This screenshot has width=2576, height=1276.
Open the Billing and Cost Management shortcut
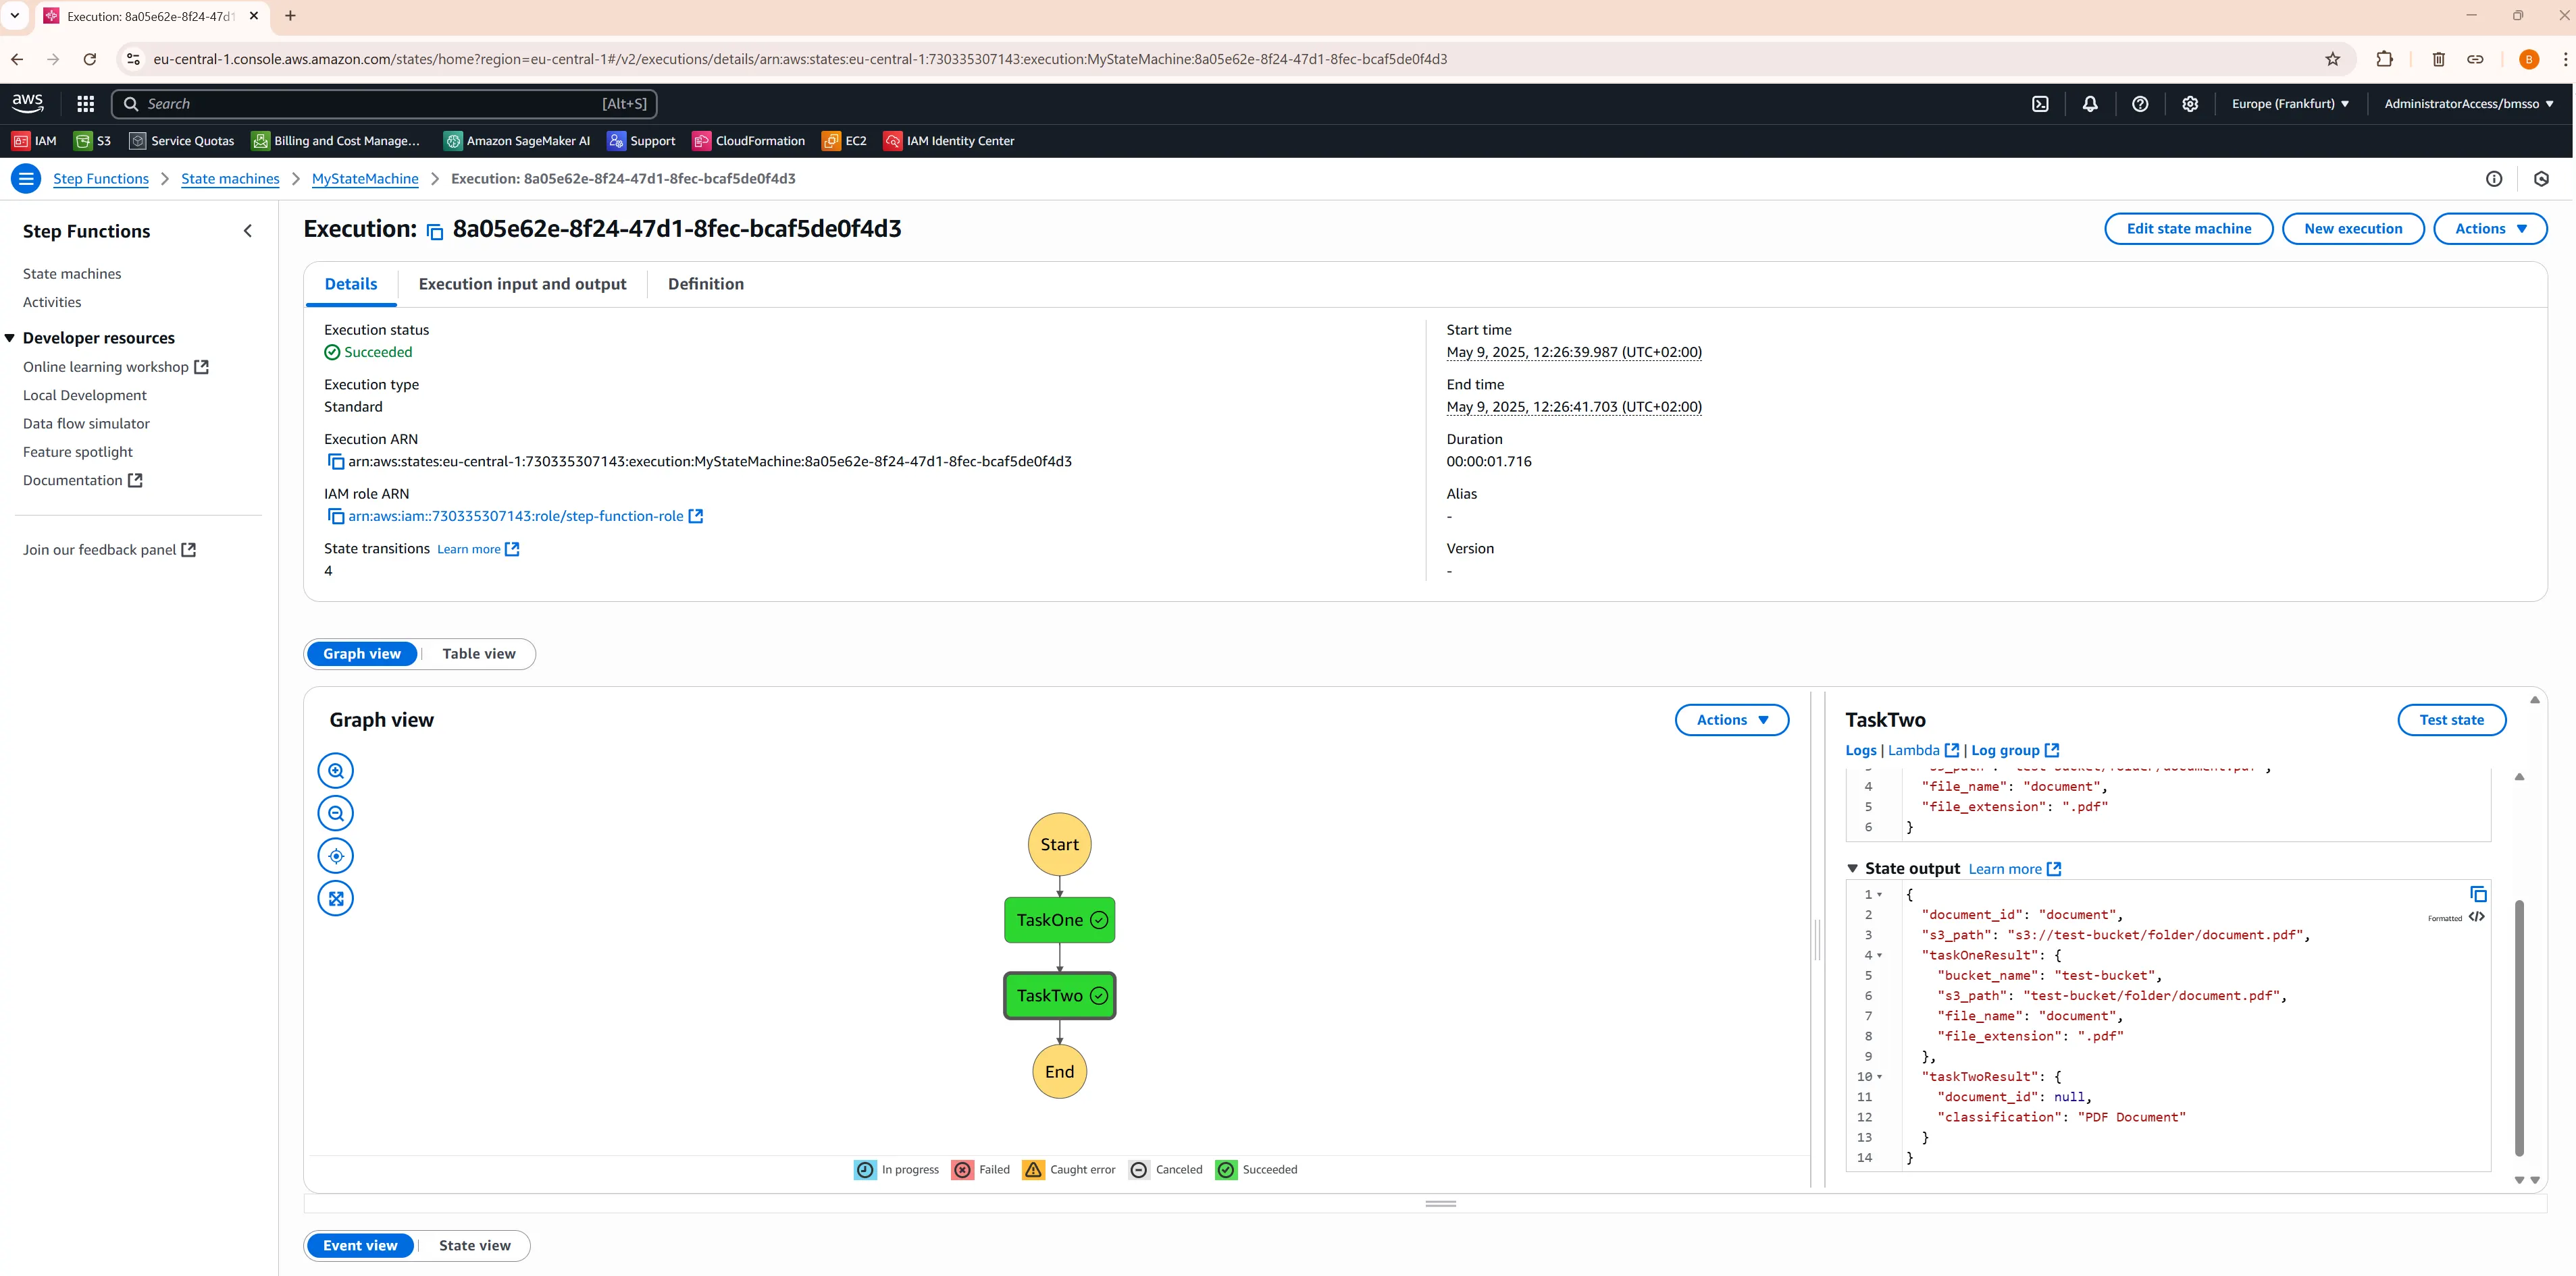click(x=336, y=141)
